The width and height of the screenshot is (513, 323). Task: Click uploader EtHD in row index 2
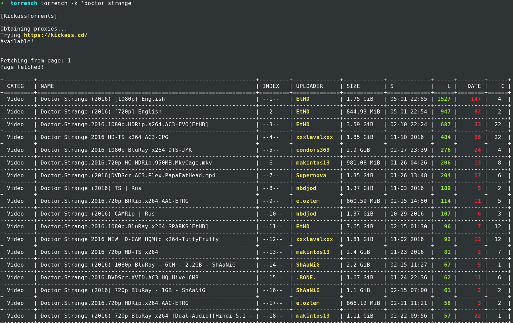pos(303,111)
